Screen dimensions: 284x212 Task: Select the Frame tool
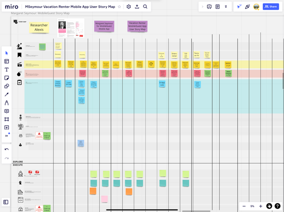pyautogui.click(x=7, y=119)
